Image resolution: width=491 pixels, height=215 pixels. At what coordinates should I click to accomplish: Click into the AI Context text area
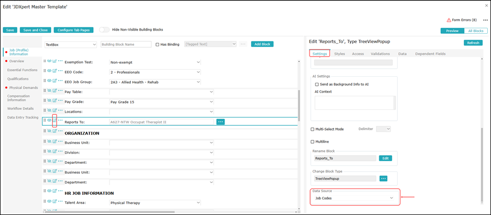(354, 103)
